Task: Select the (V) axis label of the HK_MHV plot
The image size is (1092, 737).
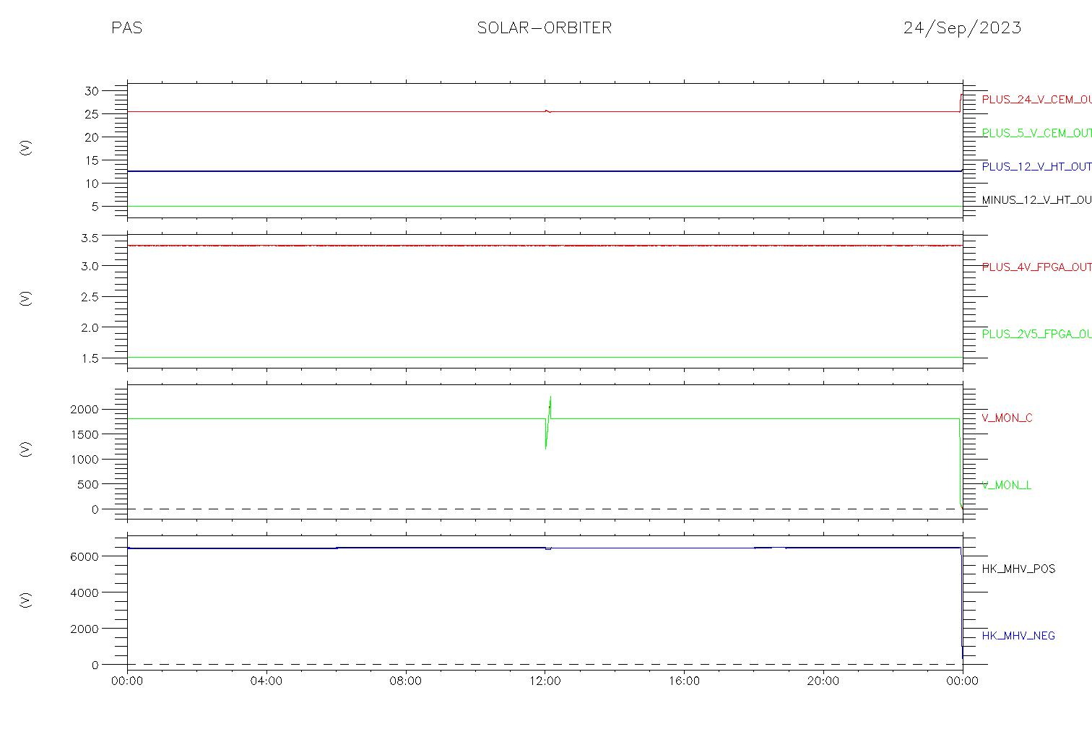Action: [26, 600]
